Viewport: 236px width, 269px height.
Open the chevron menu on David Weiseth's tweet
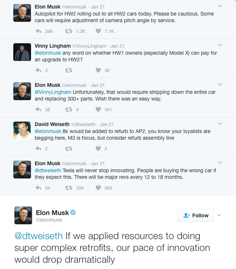point(220,124)
